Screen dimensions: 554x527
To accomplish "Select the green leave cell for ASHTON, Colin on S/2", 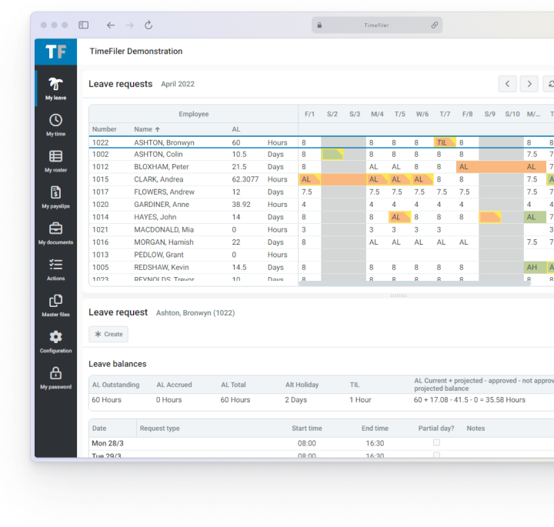I will tap(332, 155).
